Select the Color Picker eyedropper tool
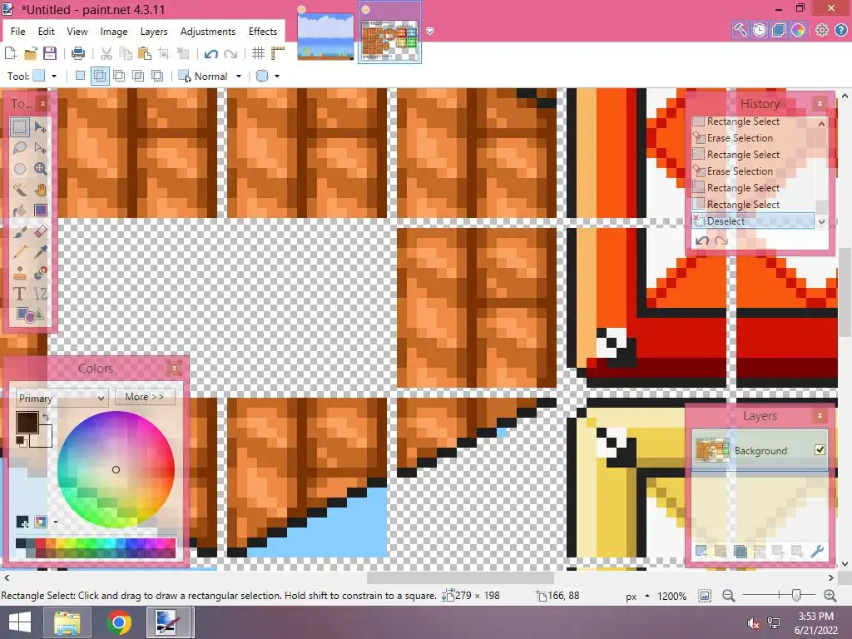The height and width of the screenshot is (639, 852). (40, 252)
